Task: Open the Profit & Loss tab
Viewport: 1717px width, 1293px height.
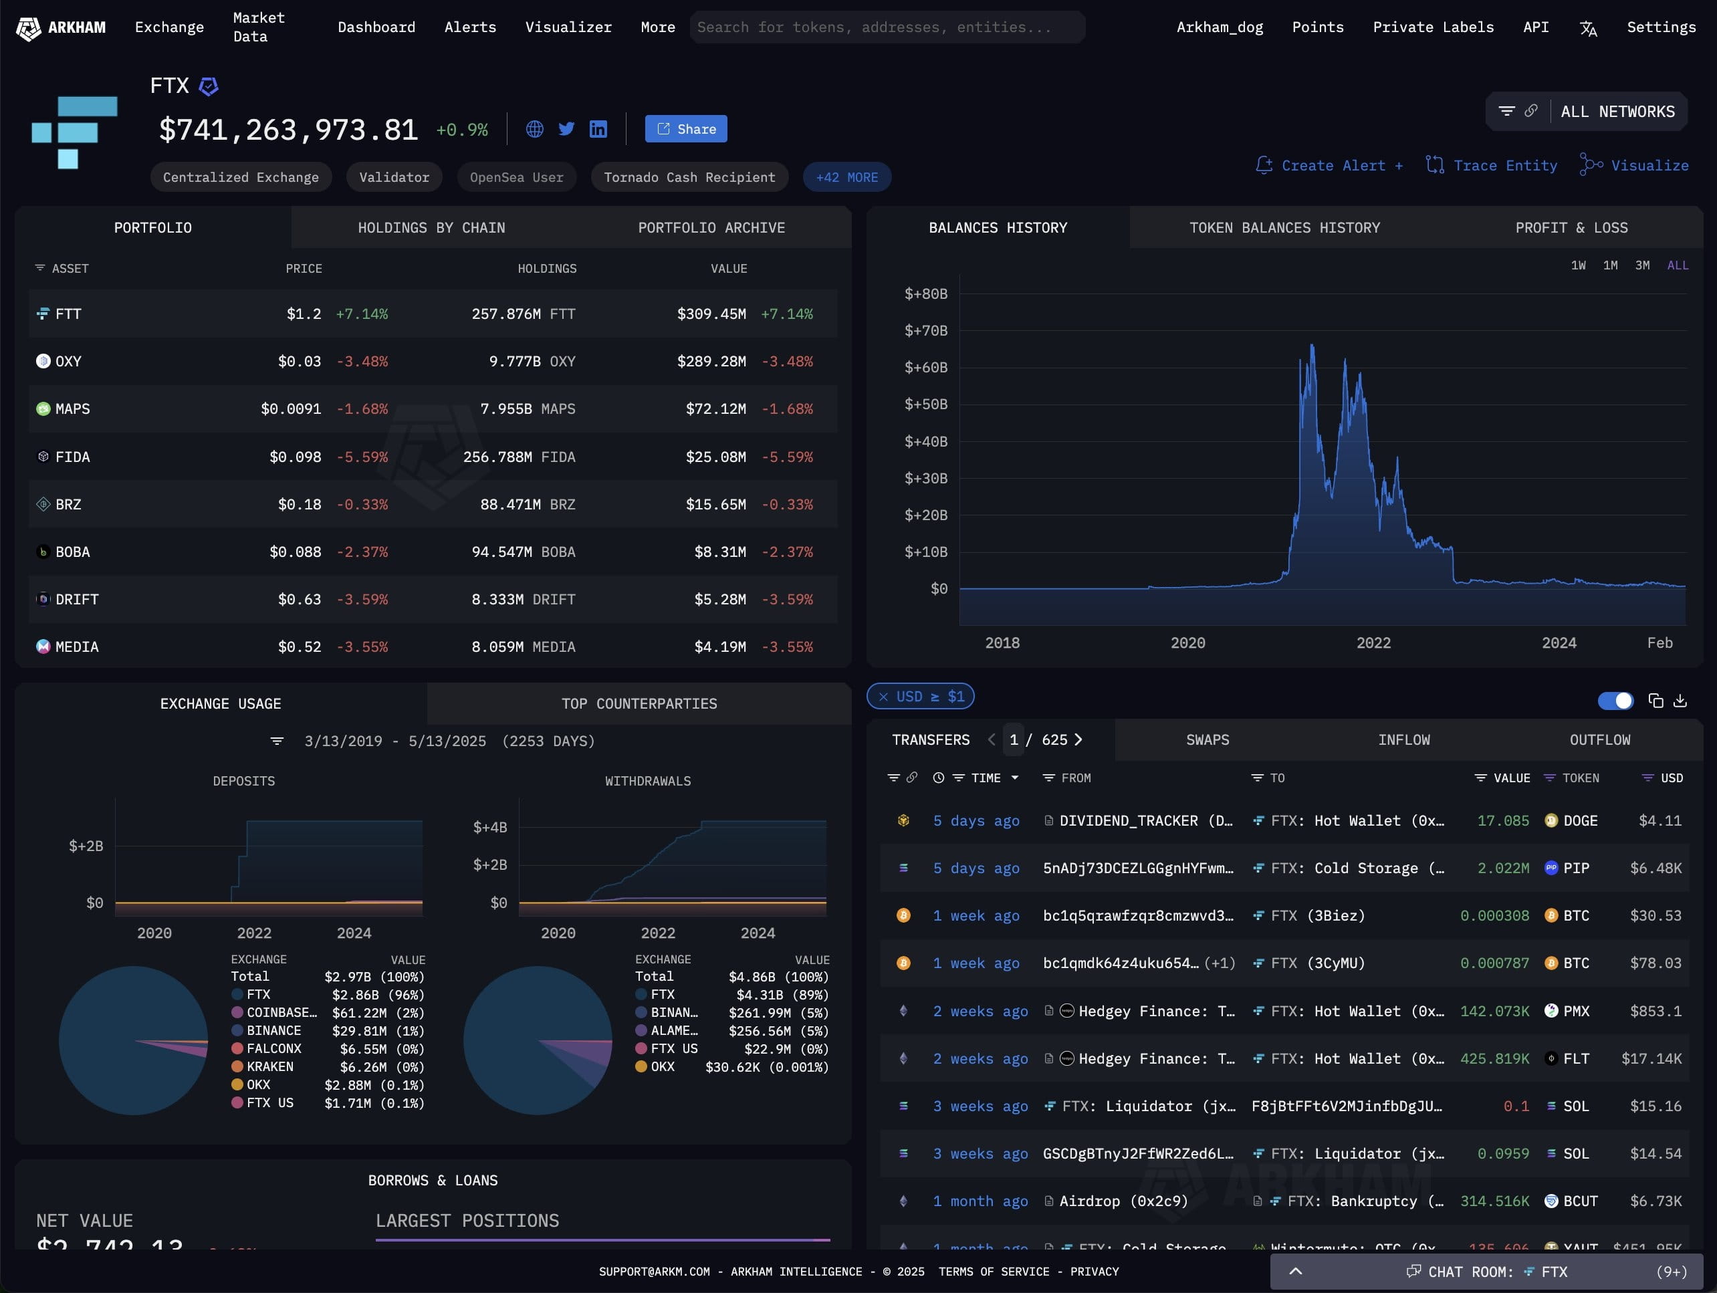Action: click(1571, 227)
